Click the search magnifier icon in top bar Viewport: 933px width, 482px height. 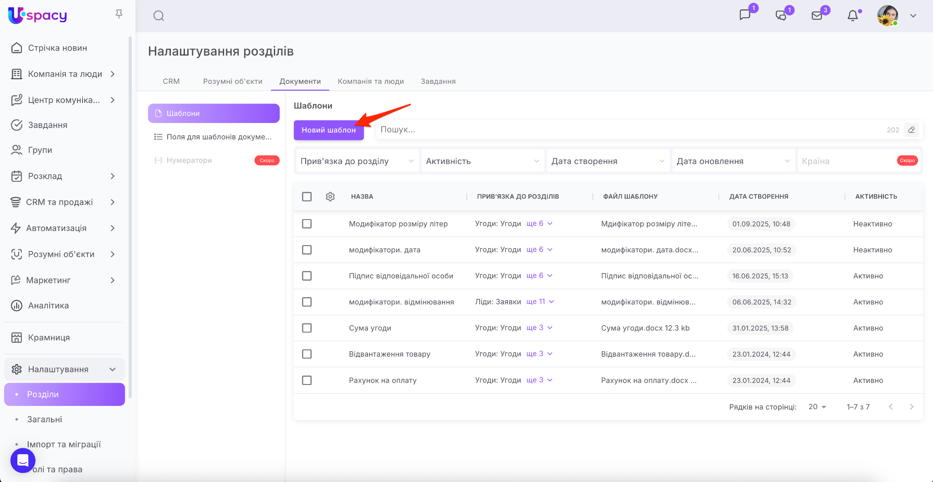(x=159, y=16)
